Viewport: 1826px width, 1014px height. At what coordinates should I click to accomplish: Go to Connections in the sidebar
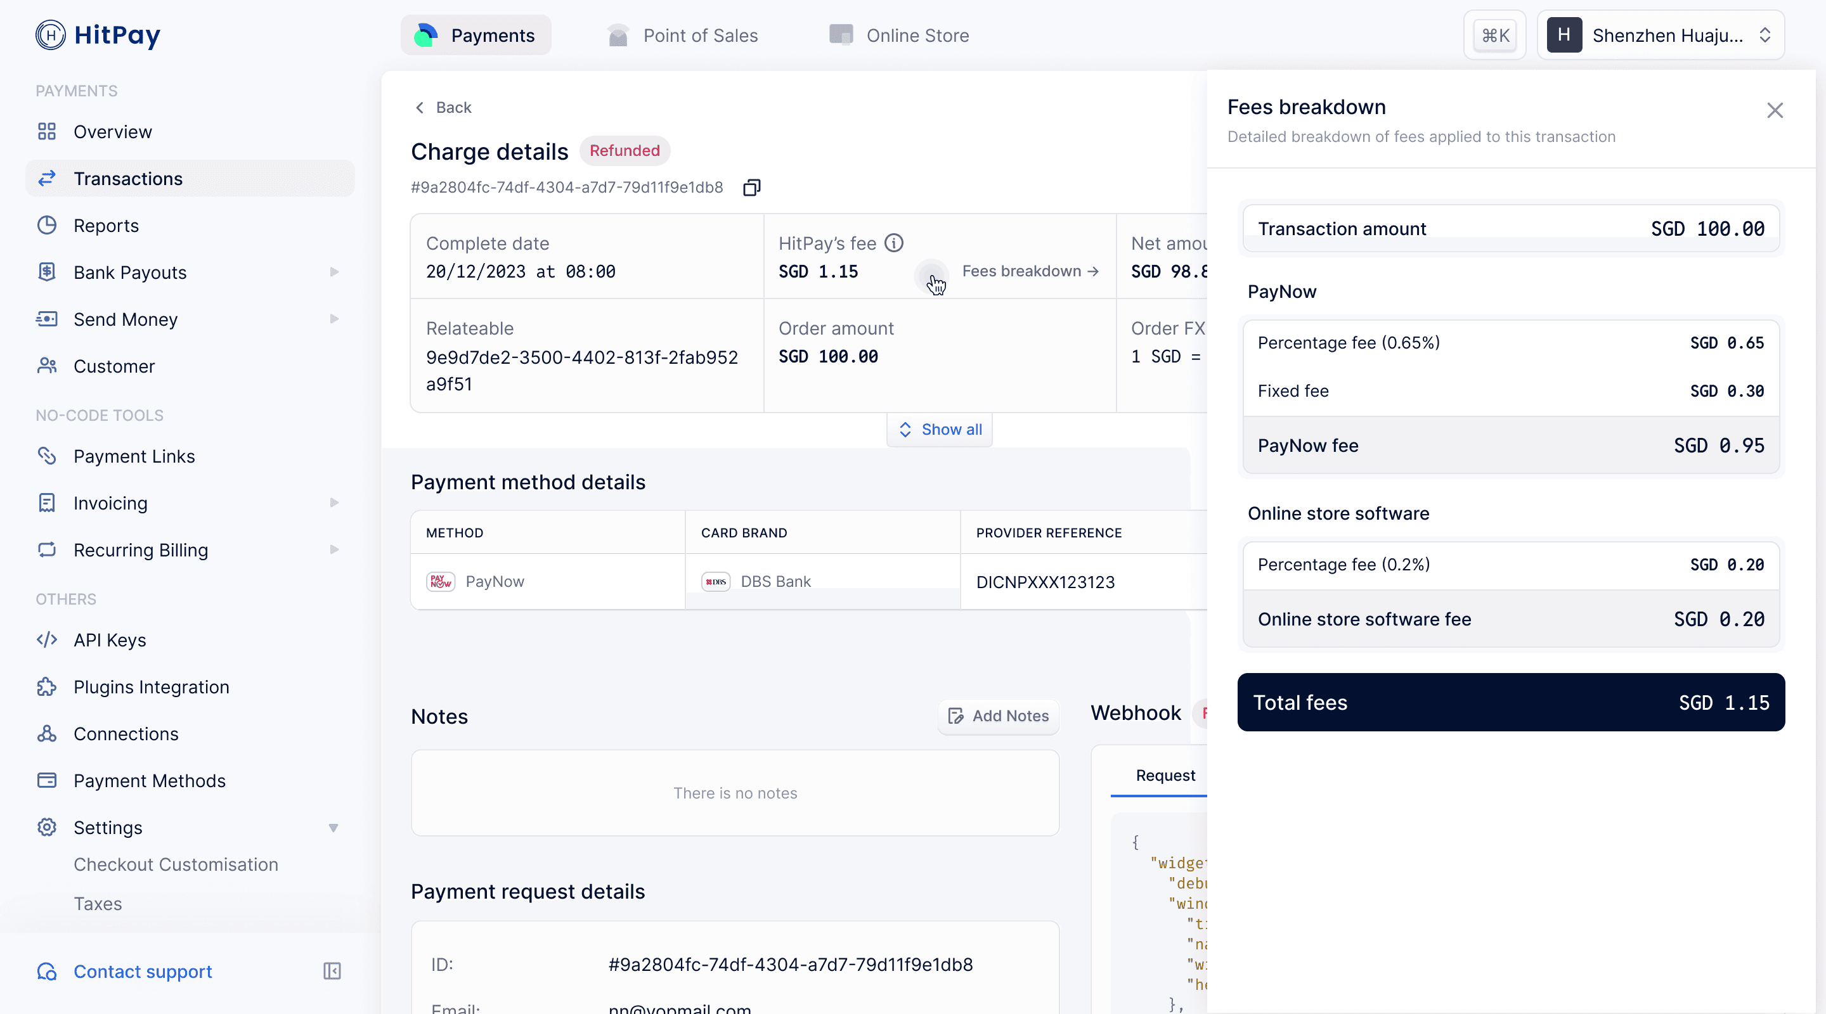[x=126, y=733]
